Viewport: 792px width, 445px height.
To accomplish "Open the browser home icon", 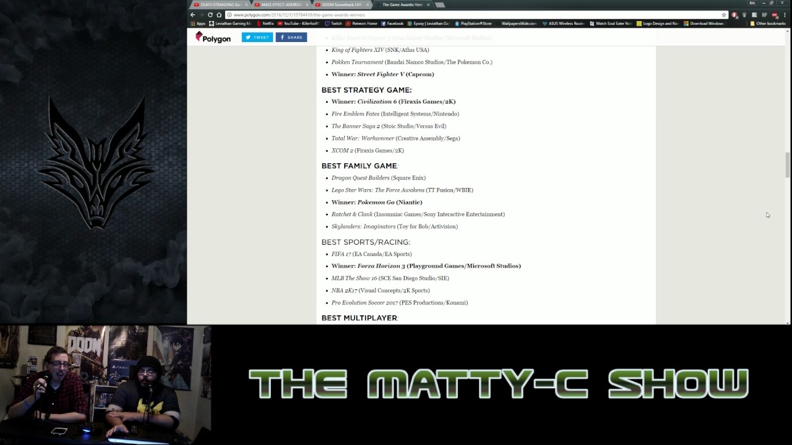I will point(219,15).
